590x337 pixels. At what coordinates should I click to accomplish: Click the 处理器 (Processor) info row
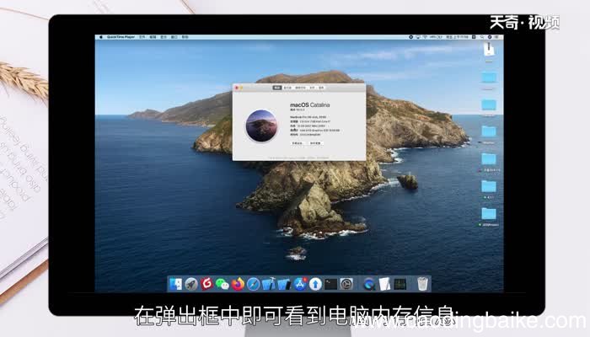[x=310, y=121]
